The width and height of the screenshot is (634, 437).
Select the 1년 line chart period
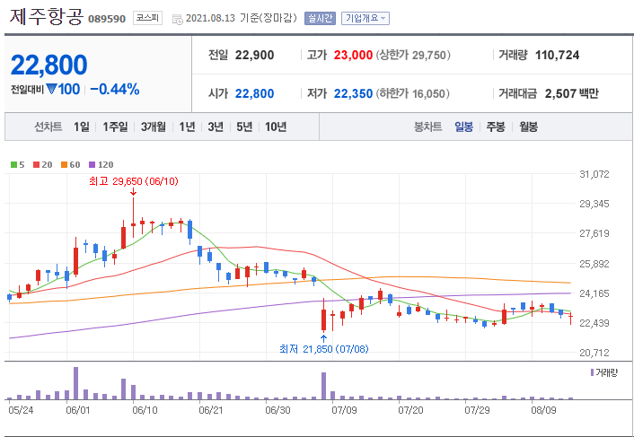187,127
